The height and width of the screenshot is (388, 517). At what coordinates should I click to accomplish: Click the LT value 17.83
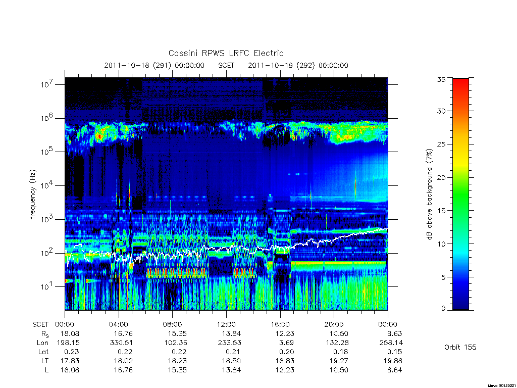(x=70, y=361)
